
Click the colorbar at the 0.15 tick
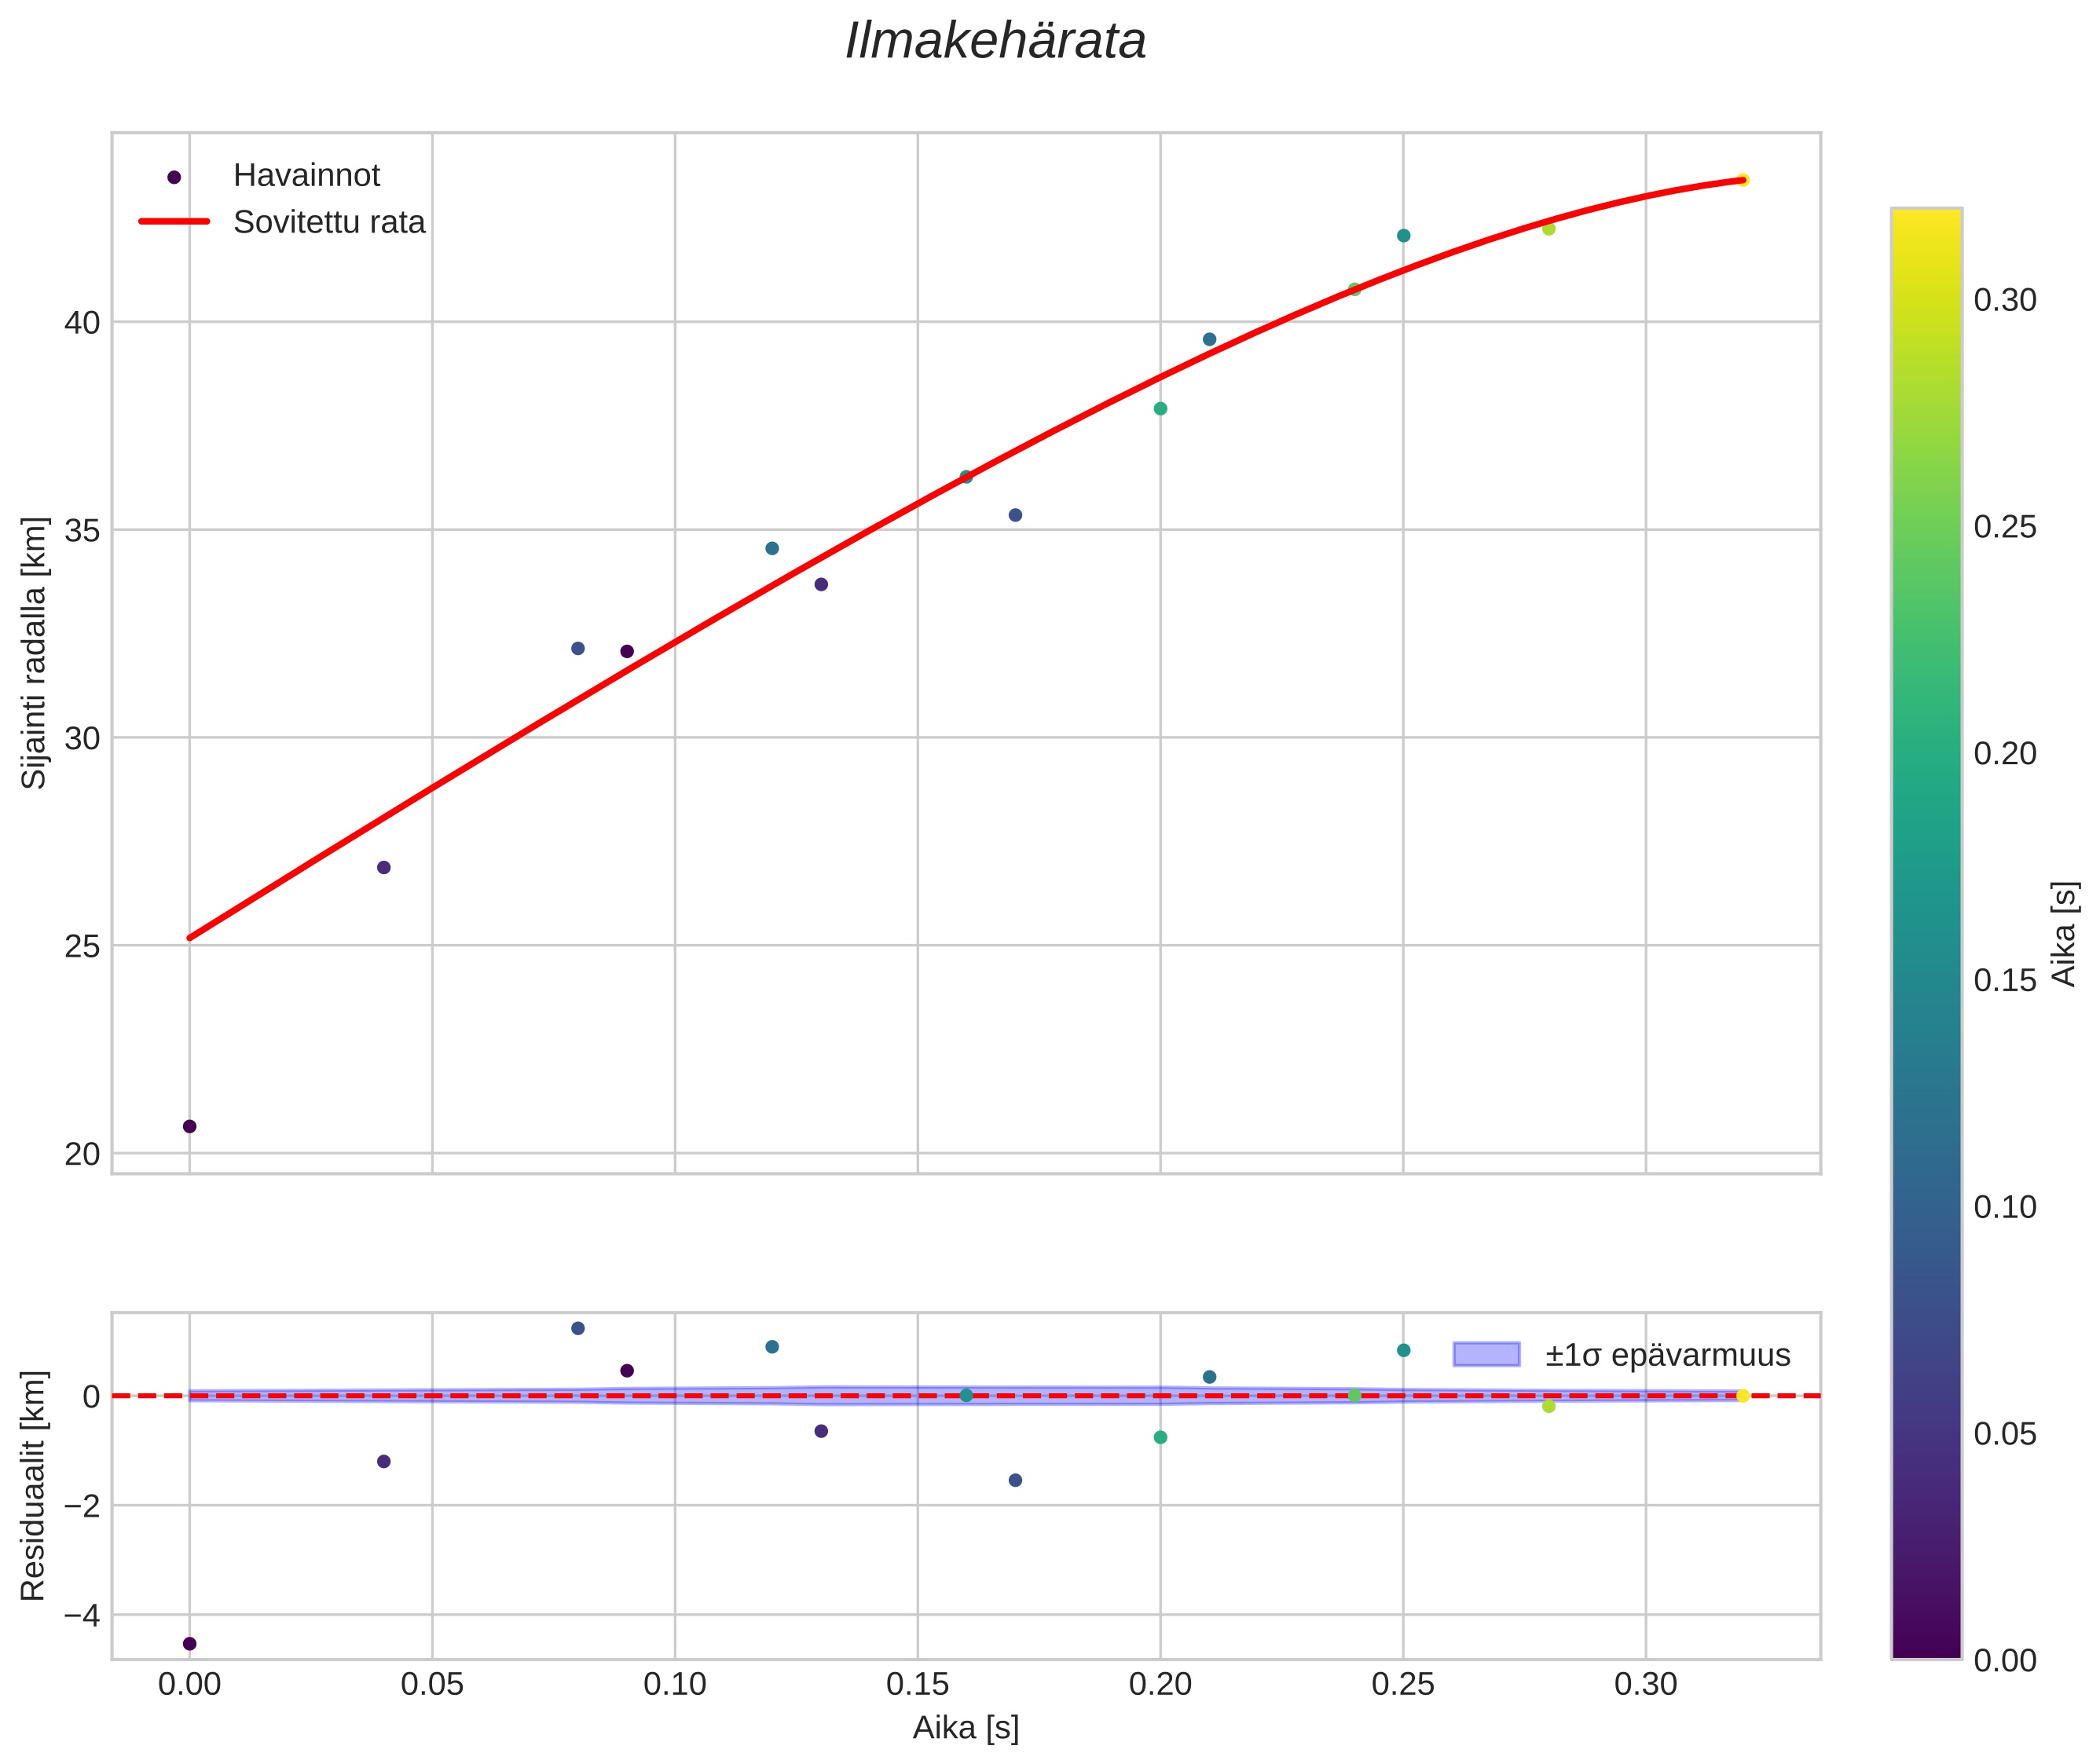1926,980
